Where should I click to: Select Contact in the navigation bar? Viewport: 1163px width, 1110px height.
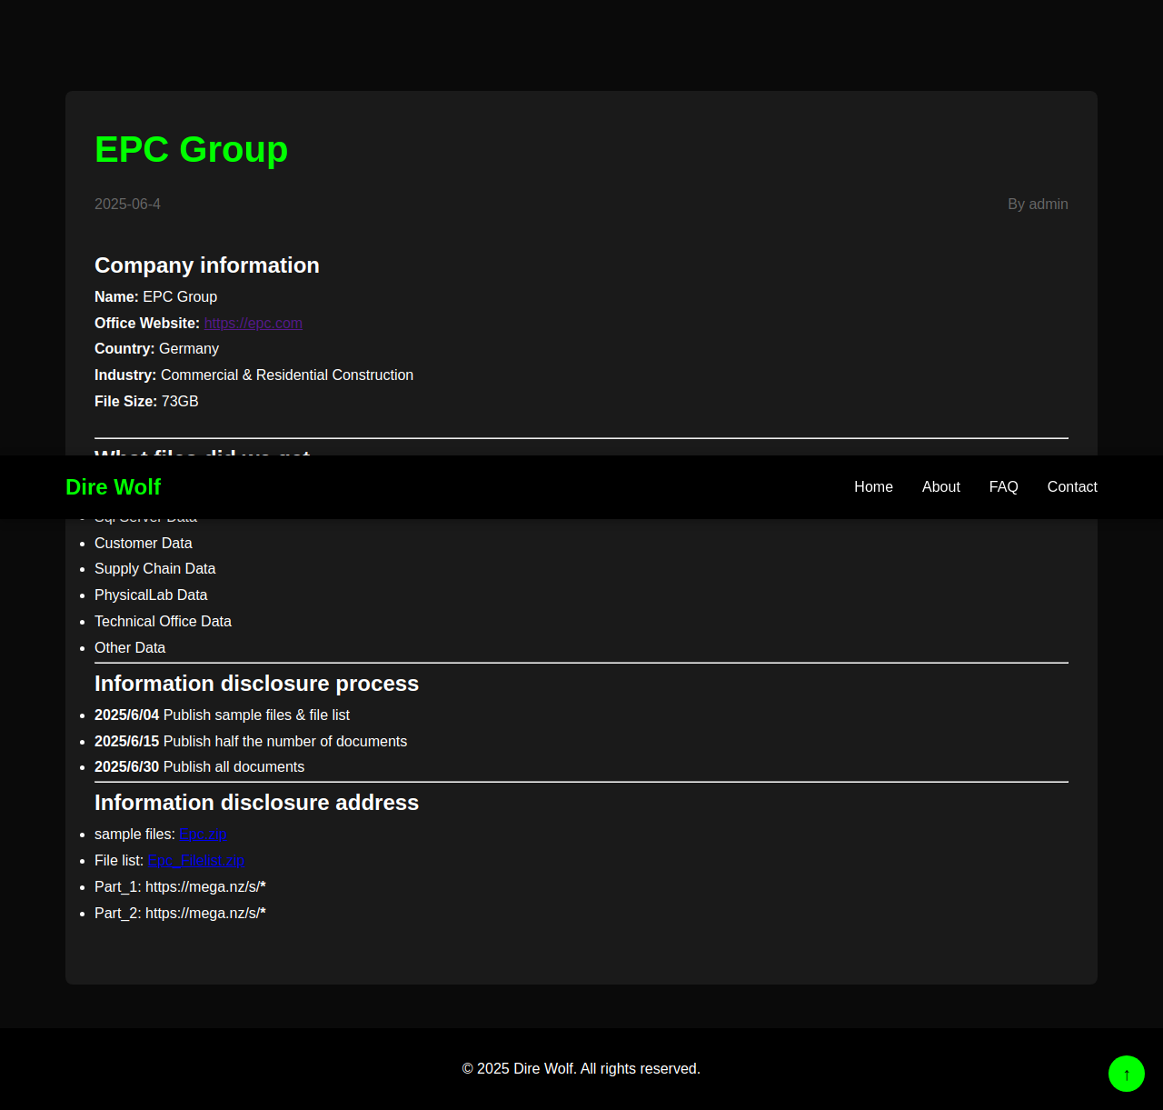pyautogui.click(x=1072, y=487)
